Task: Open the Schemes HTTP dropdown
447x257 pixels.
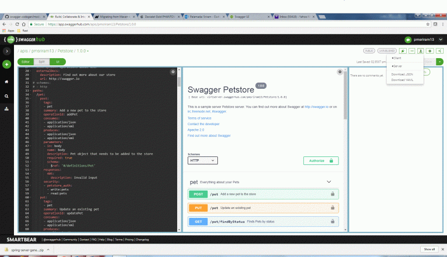Action: 202,160
